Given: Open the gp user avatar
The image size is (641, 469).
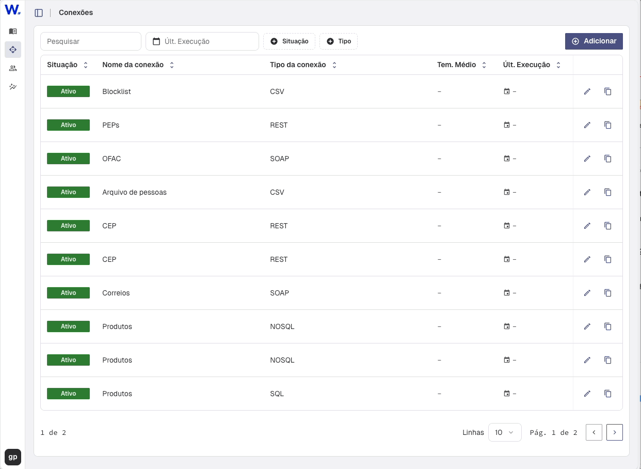Looking at the screenshot, I should [x=13, y=457].
